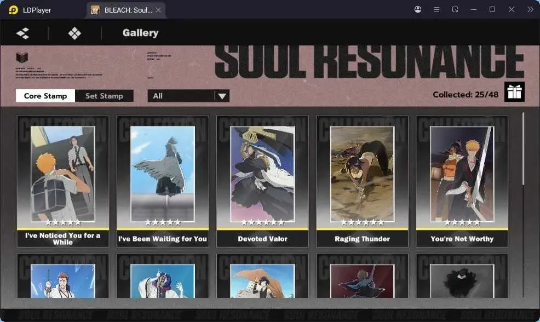Screen dimensions: 540x322
Task: Go back using the game back icon
Action: click(x=23, y=33)
